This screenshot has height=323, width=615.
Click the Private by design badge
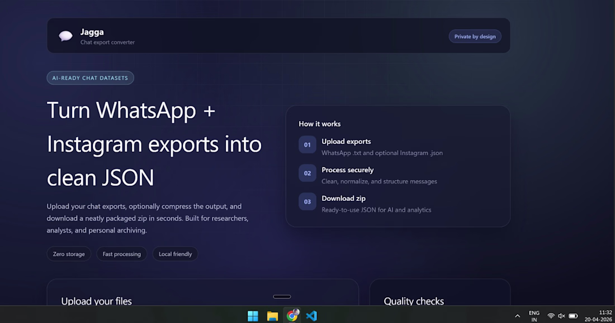tap(475, 36)
